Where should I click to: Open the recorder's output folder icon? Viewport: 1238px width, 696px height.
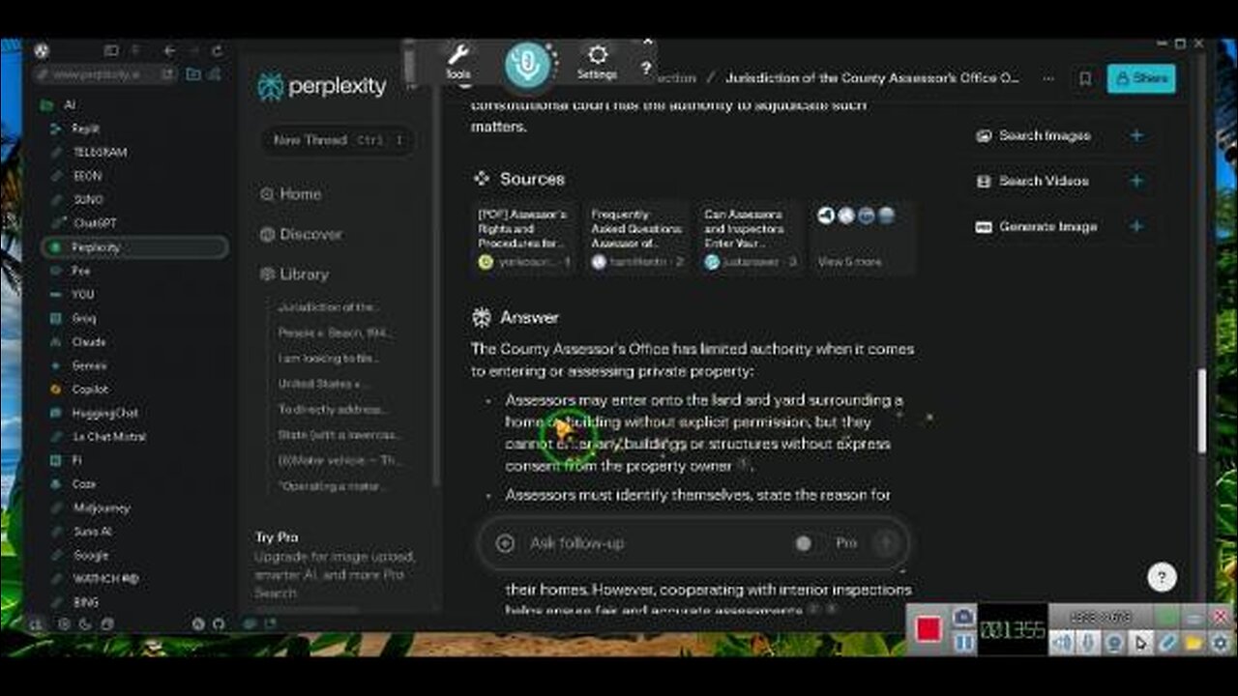pos(1194,642)
